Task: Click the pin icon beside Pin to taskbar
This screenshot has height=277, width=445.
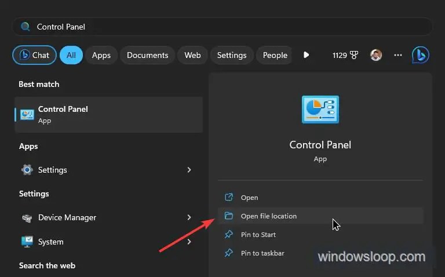Action: [x=229, y=253]
